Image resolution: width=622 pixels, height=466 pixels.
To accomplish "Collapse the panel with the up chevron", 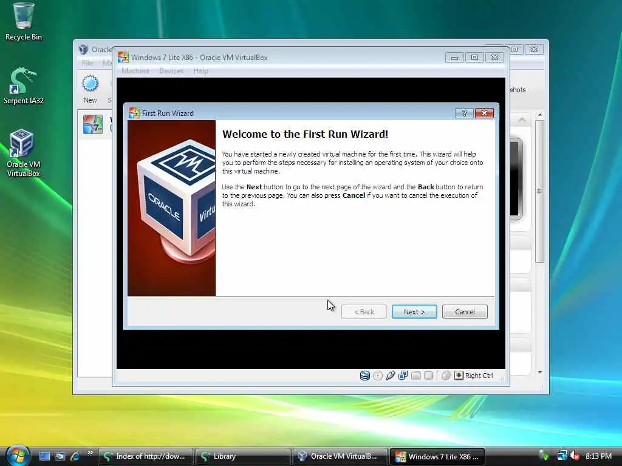I will tap(522, 120).
